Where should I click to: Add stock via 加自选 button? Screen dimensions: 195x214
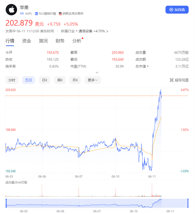177,10
